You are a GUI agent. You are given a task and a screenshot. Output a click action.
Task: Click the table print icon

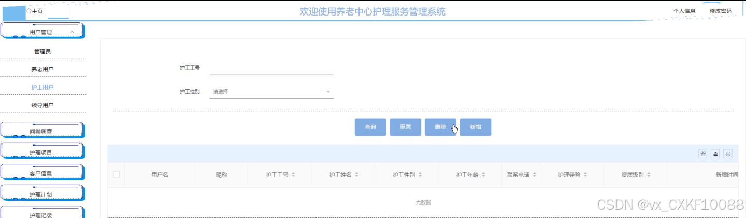[728, 154]
